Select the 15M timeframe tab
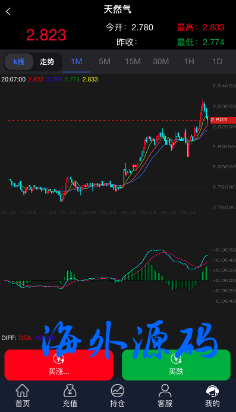The image size is (236, 412). 133,62
